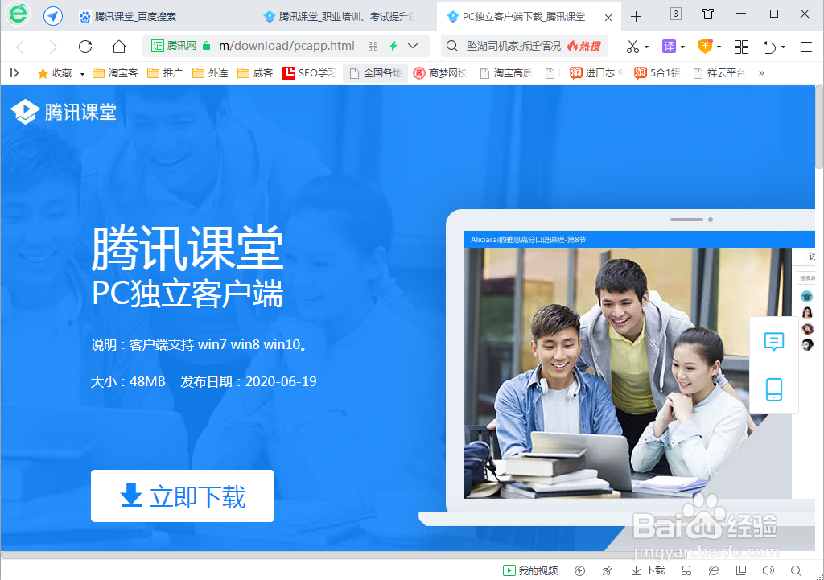Open the 威客 bookmark folder
824x580 pixels.
coord(255,73)
